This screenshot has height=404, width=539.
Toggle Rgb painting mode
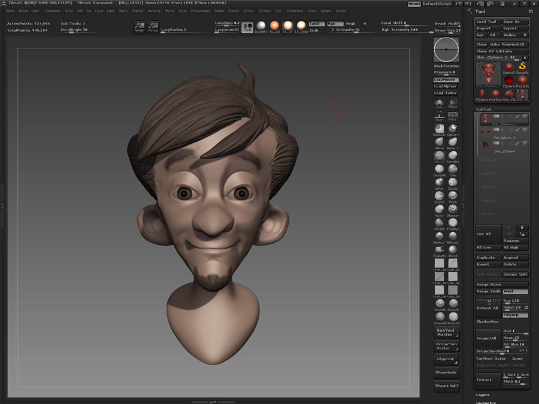(x=335, y=23)
